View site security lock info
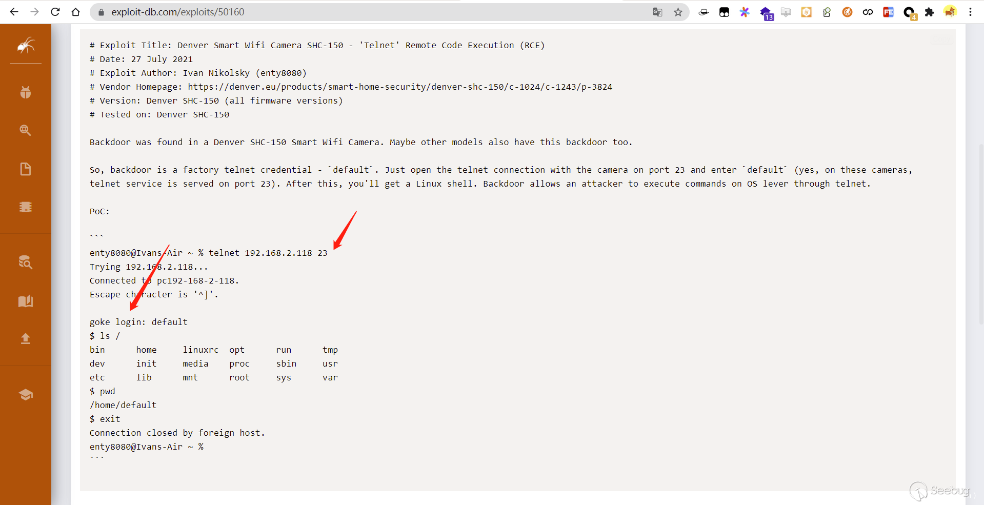The height and width of the screenshot is (505, 984). (101, 12)
